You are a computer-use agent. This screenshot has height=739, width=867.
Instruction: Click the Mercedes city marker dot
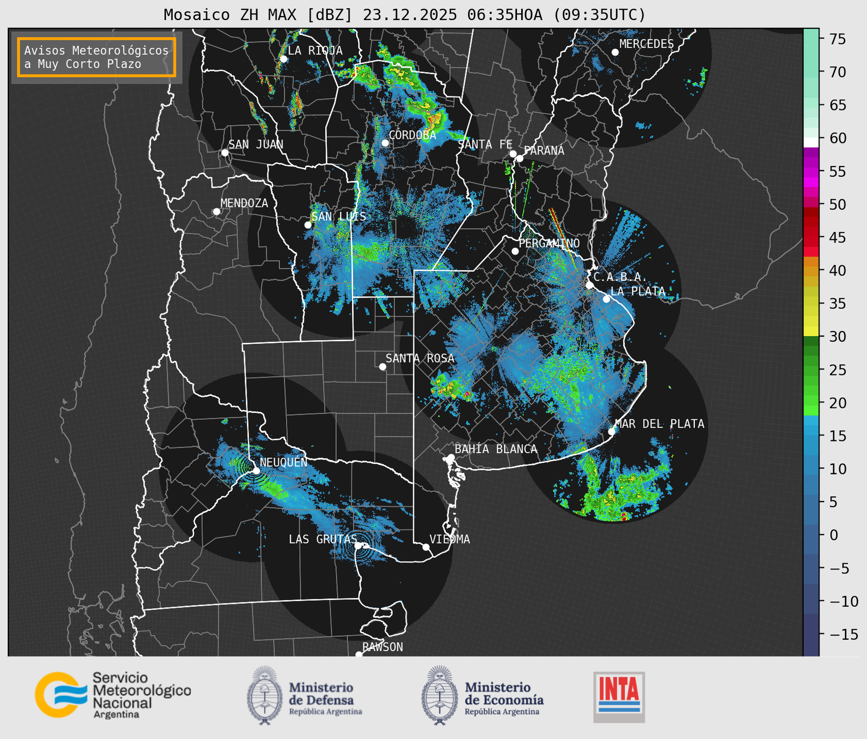(615, 52)
